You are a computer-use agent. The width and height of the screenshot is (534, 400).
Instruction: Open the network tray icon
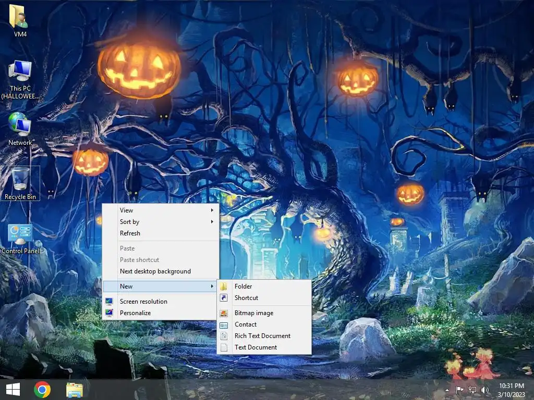472,390
